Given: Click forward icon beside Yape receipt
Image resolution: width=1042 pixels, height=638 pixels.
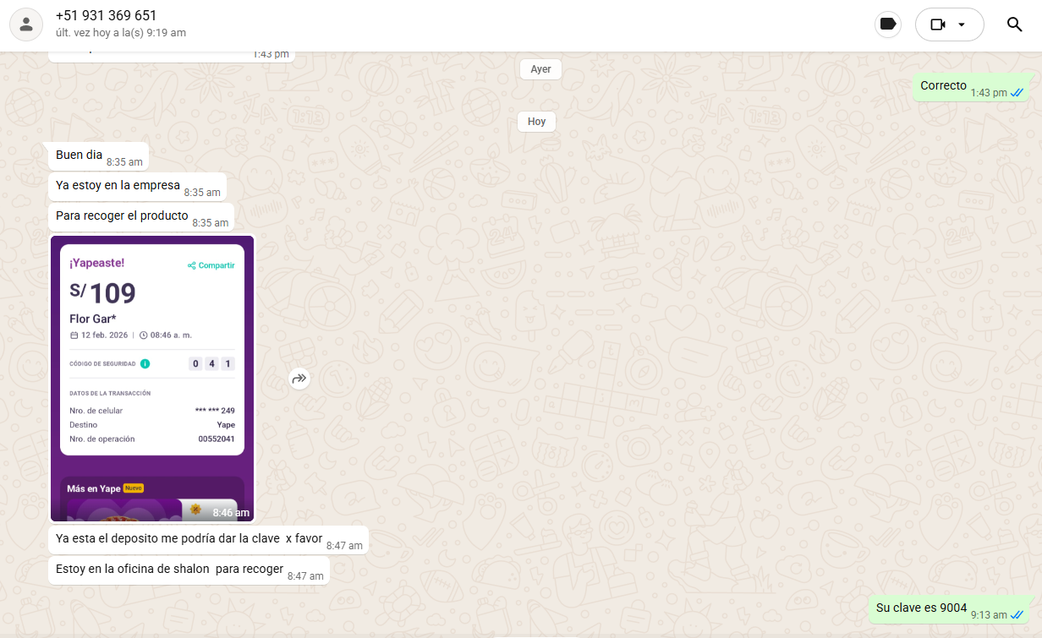Looking at the screenshot, I should tap(299, 379).
